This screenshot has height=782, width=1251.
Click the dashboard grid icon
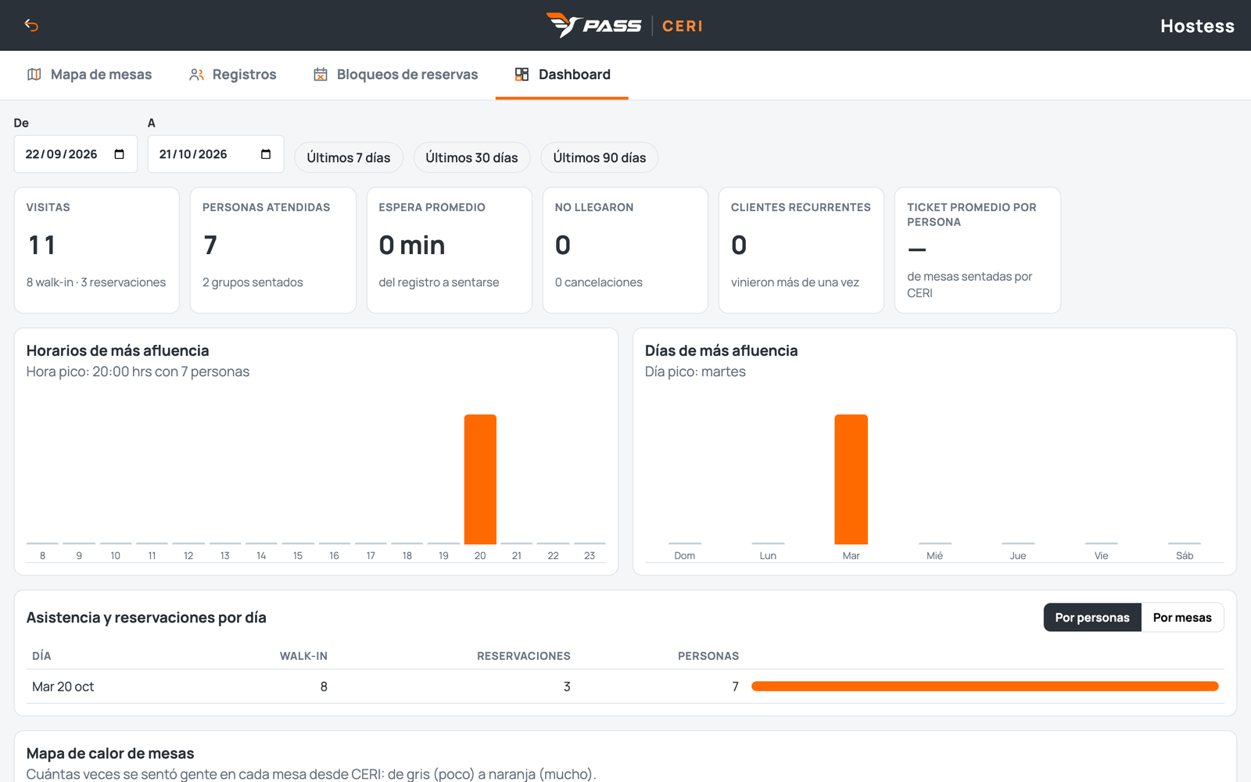click(x=522, y=74)
